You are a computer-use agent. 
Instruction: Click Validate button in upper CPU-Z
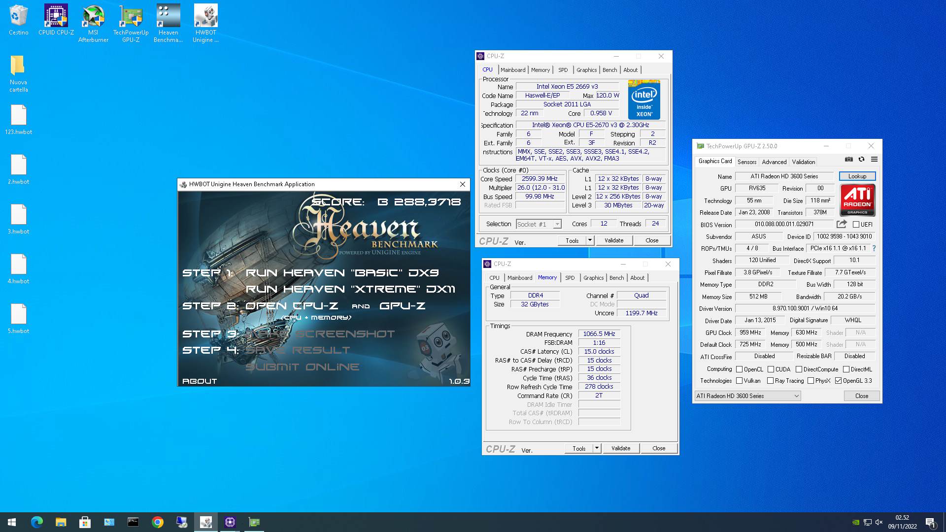(613, 240)
